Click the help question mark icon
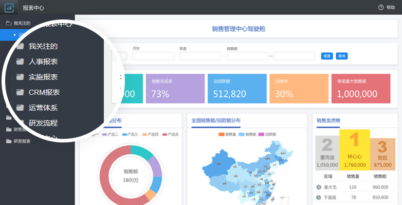 click(x=381, y=7)
